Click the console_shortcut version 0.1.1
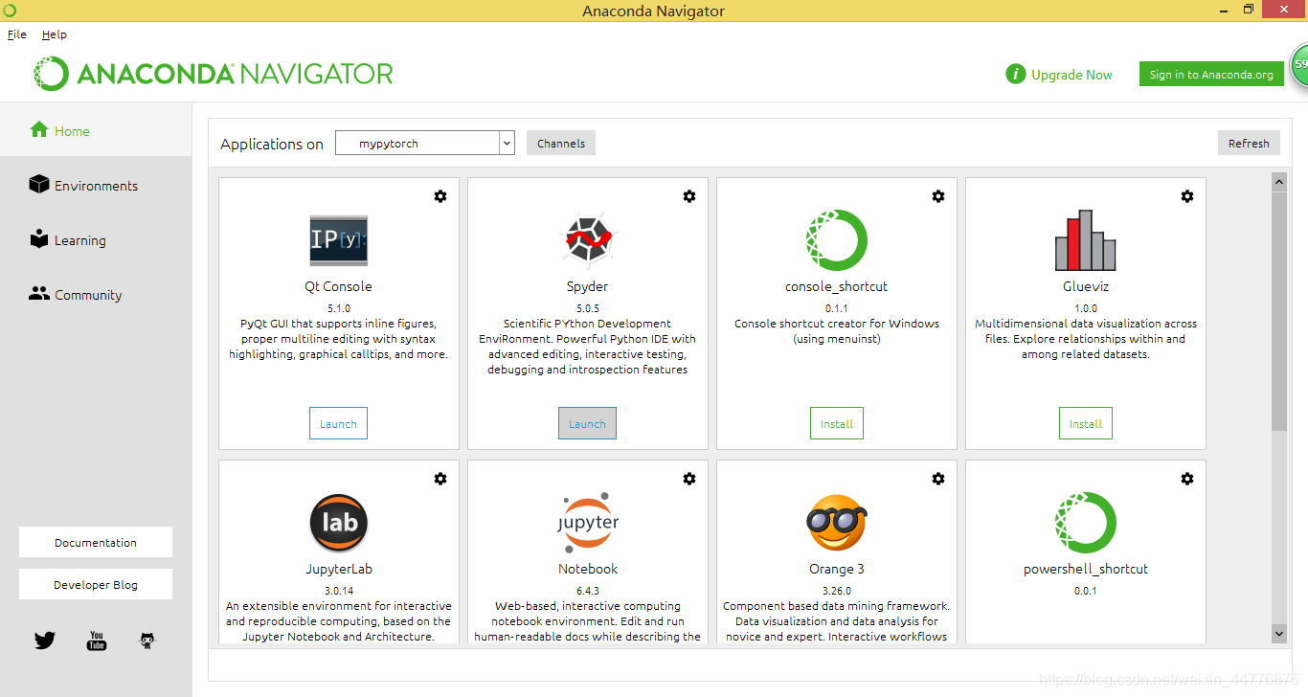 point(836,308)
